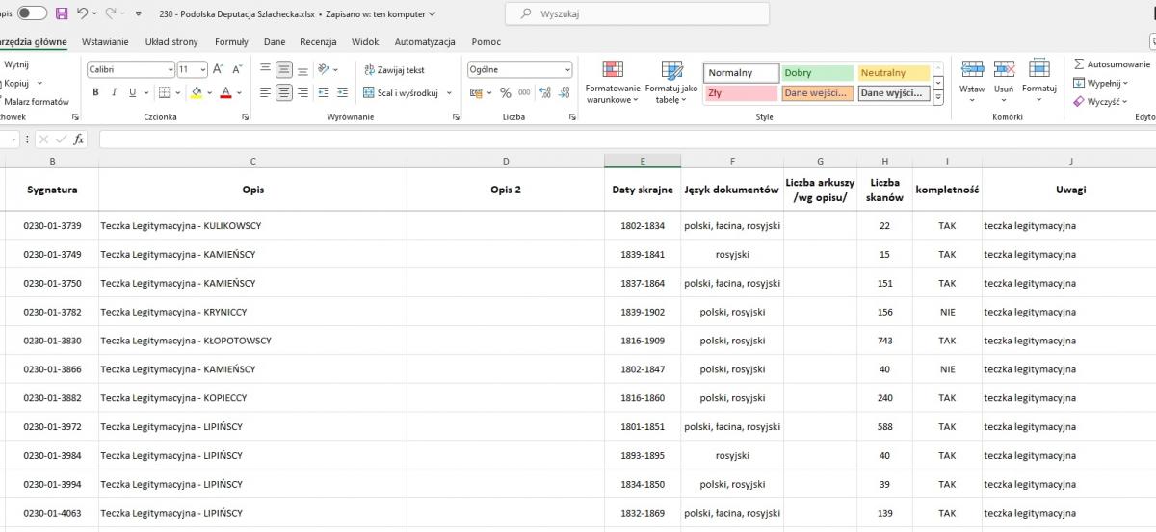This screenshot has width=1156, height=532.
Task: Go to the Dane tab
Action: (275, 41)
